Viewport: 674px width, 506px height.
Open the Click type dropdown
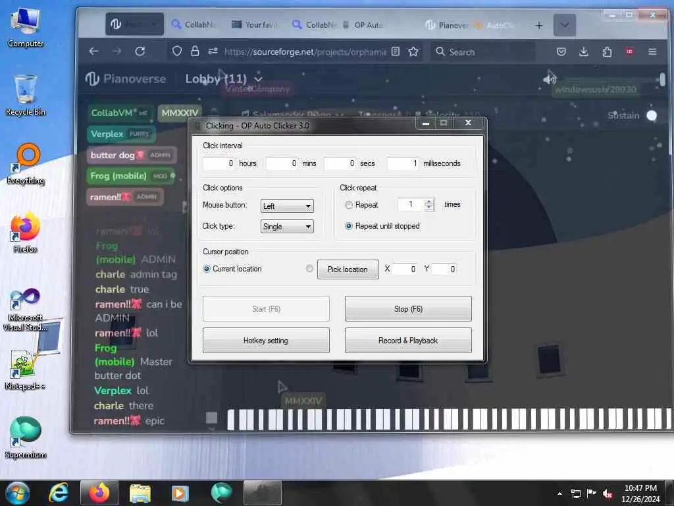coord(287,227)
